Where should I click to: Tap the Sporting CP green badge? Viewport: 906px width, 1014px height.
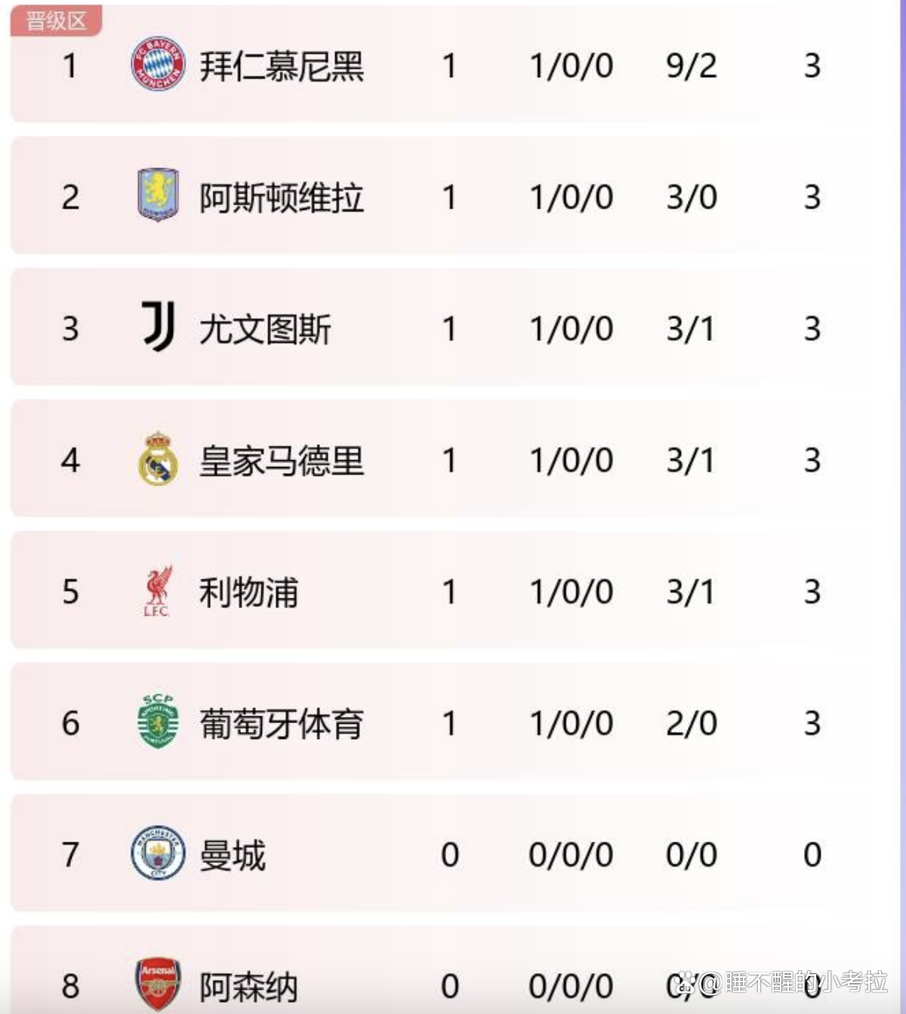tap(158, 722)
